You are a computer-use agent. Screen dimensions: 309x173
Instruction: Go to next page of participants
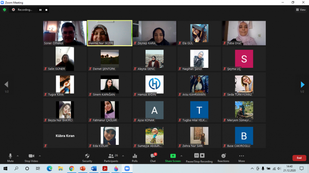[x=302, y=85]
